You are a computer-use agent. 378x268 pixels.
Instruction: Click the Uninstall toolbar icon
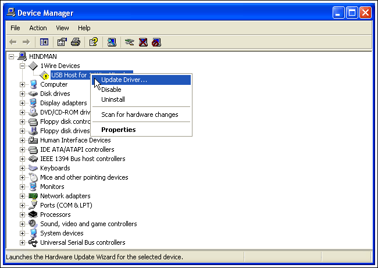point(142,42)
